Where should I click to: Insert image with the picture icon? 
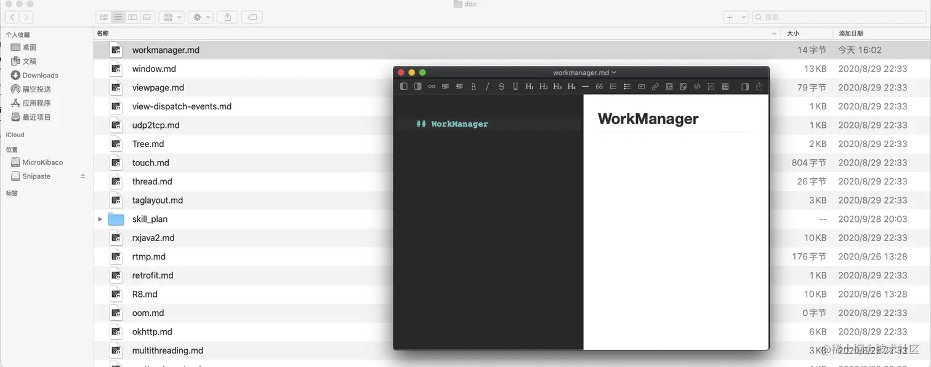(x=669, y=87)
